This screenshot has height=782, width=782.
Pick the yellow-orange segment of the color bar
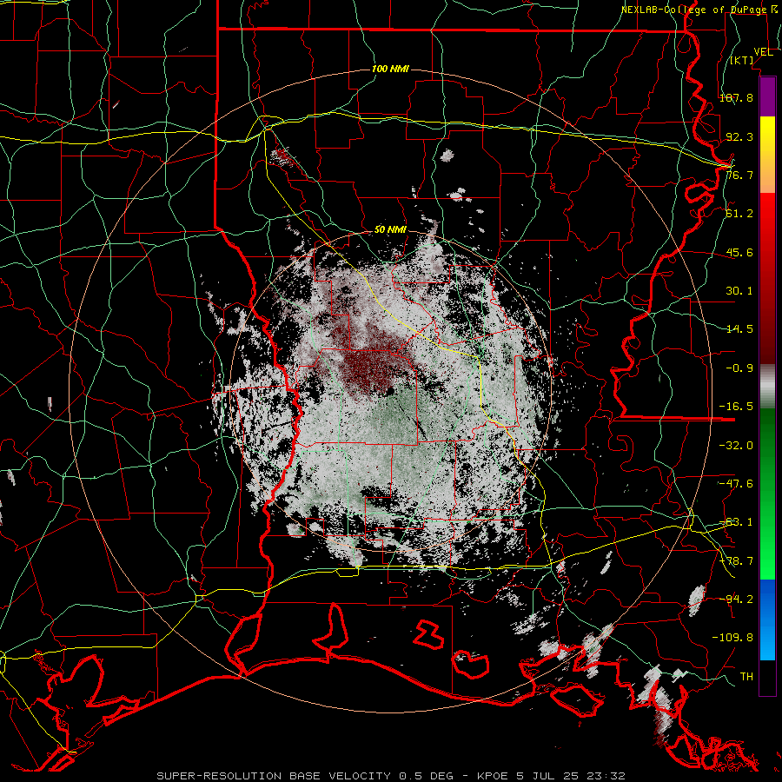pos(767,155)
